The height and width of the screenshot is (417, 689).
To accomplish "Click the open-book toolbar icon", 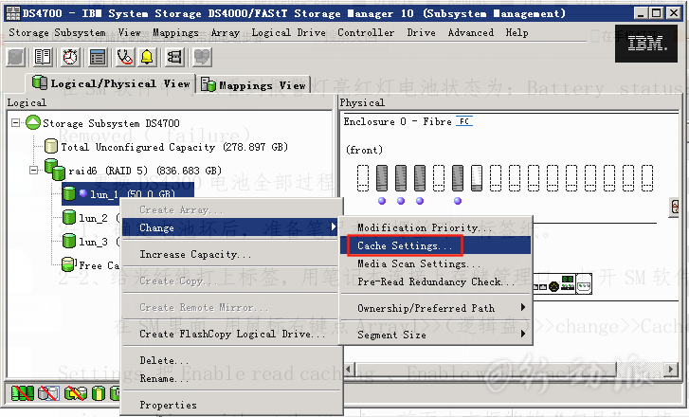I will (43, 57).
